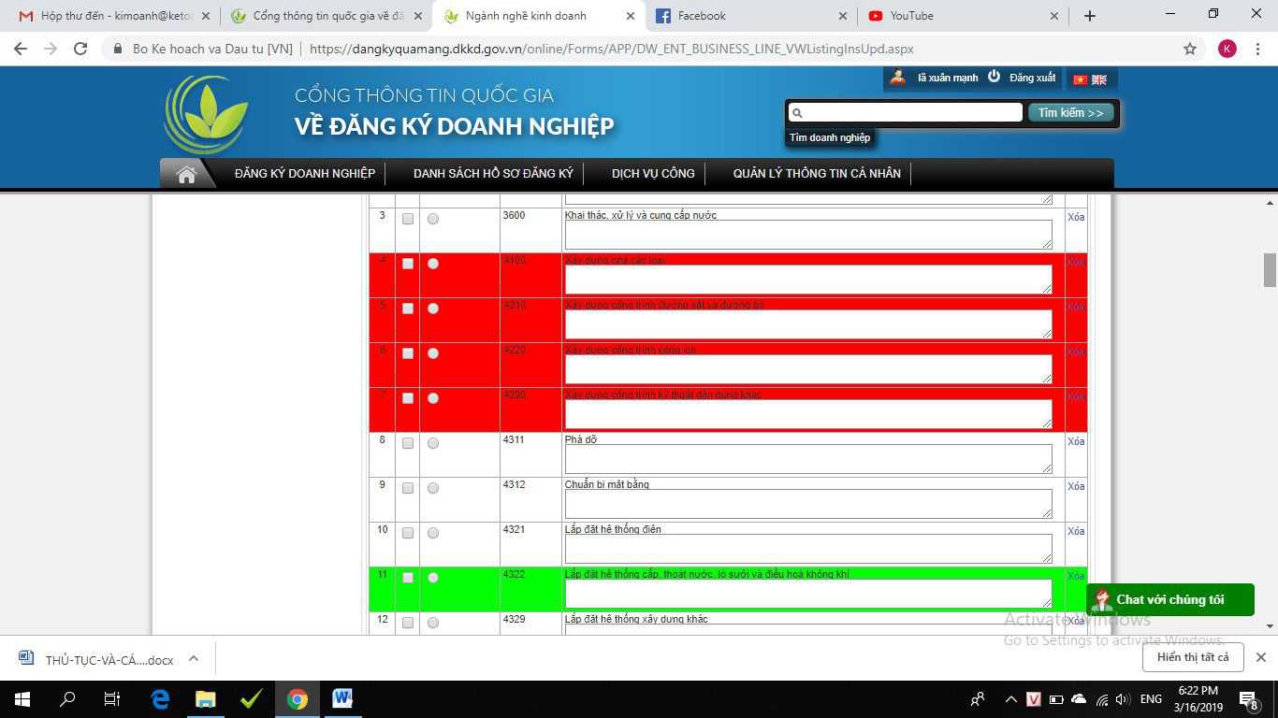This screenshot has width=1278, height=718.
Task: Switch language with the English flag icon
Action: point(1099,79)
